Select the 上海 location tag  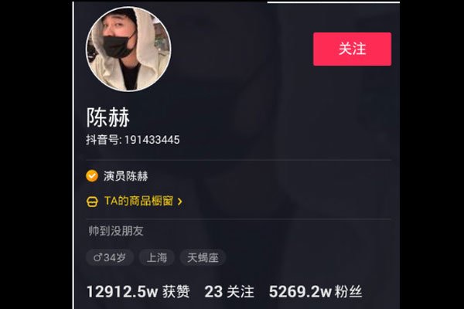pos(157,257)
